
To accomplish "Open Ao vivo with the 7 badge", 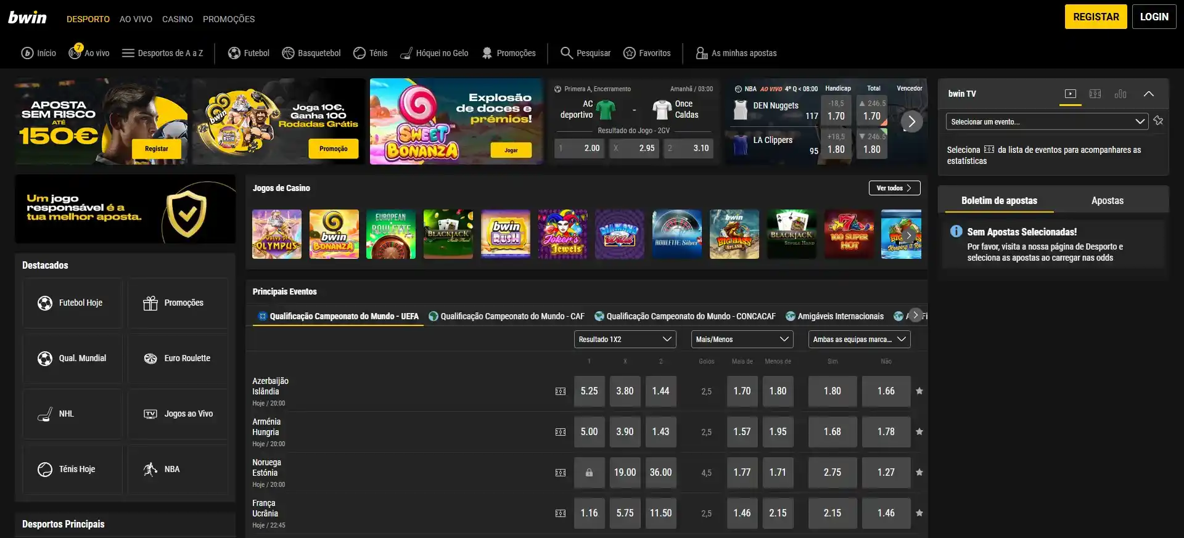I will 89,52.
